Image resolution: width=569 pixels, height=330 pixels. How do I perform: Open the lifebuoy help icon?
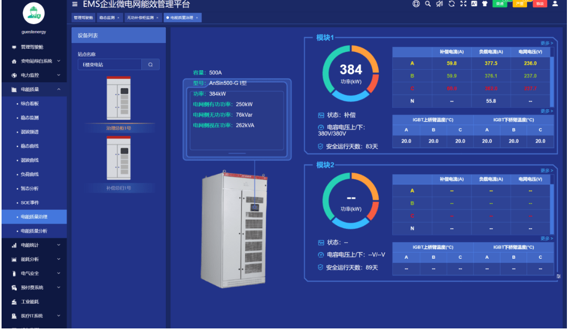(416, 4)
